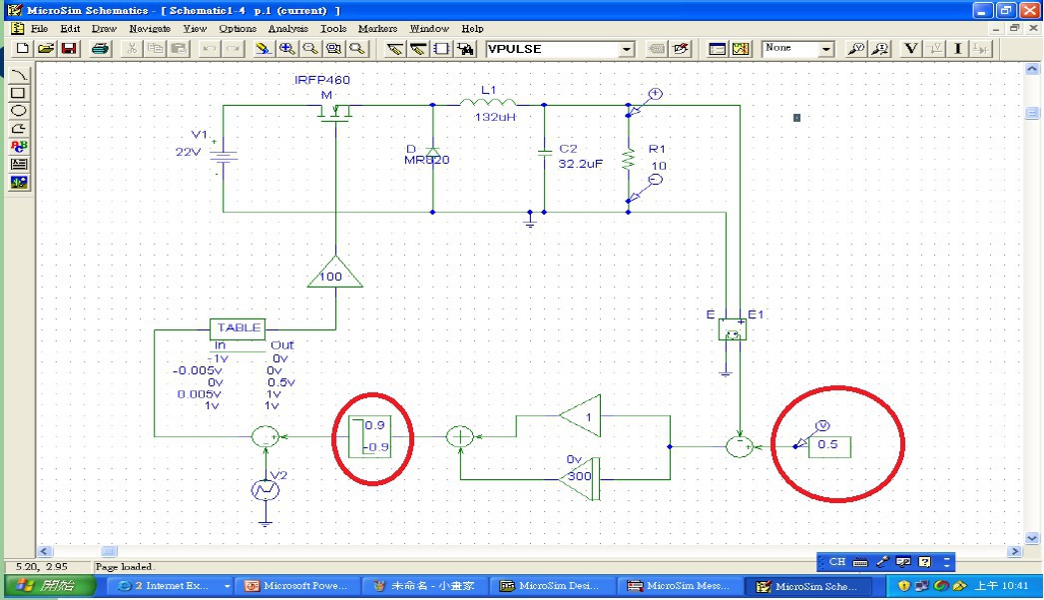The width and height of the screenshot is (1044, 600).
Task: Click the Get New Part binoculars icon
Action: (x=466, y=49)
